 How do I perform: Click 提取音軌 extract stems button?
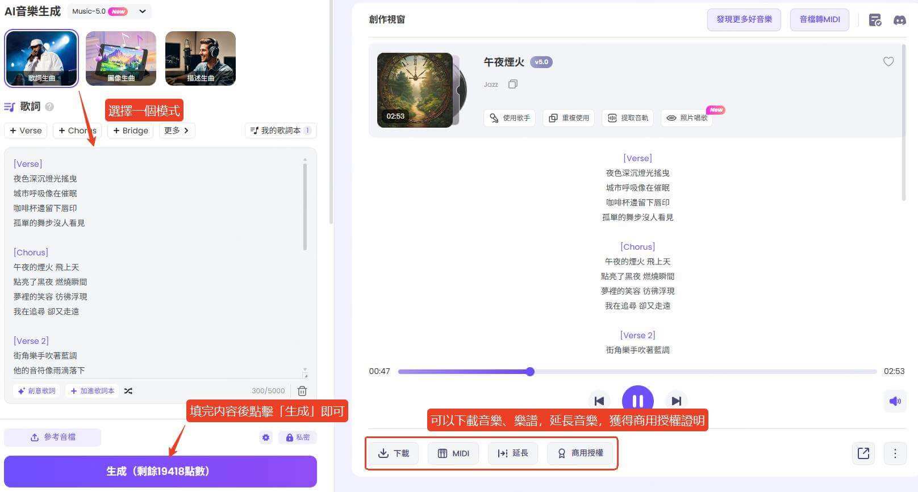[628, 118]
